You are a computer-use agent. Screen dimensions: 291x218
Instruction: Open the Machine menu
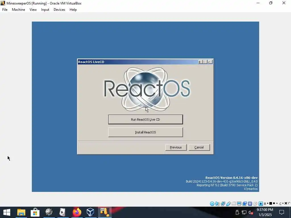point(18,10)
